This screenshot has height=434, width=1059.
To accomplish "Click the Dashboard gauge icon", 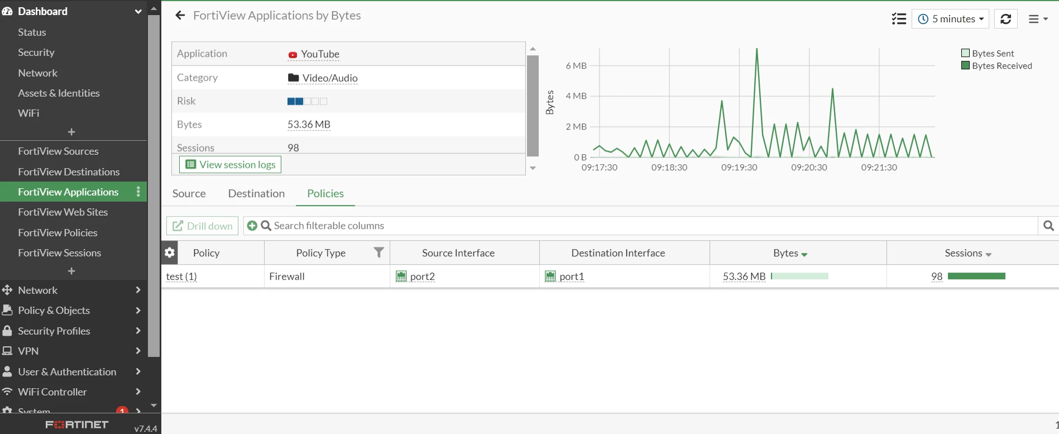I will click(7, 11).
